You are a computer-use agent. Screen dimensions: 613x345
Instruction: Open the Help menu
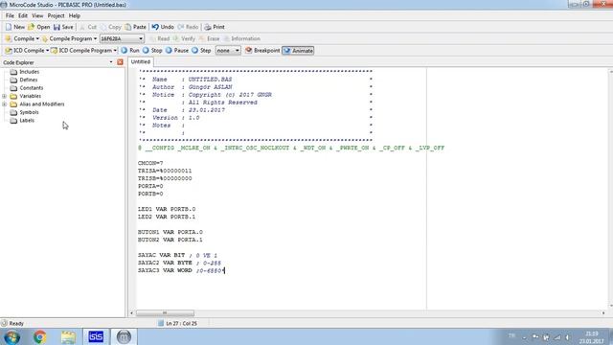click(x=75, y=15)
